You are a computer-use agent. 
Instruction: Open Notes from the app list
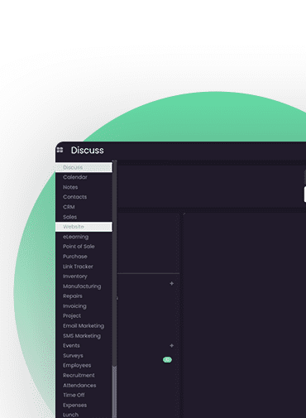coord(70,187)
